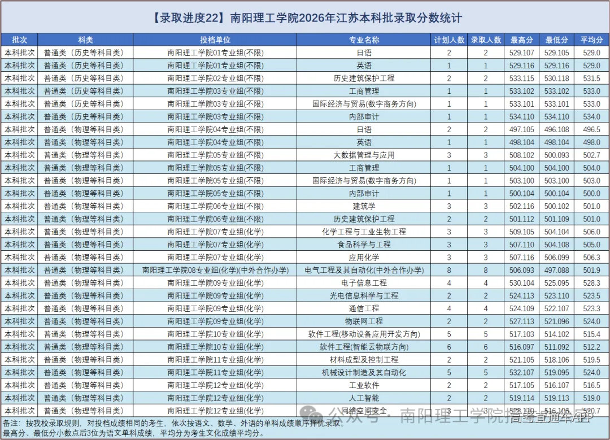Select the major 工业软件
This screenshot has width=610, height=440.
(364, 385)
